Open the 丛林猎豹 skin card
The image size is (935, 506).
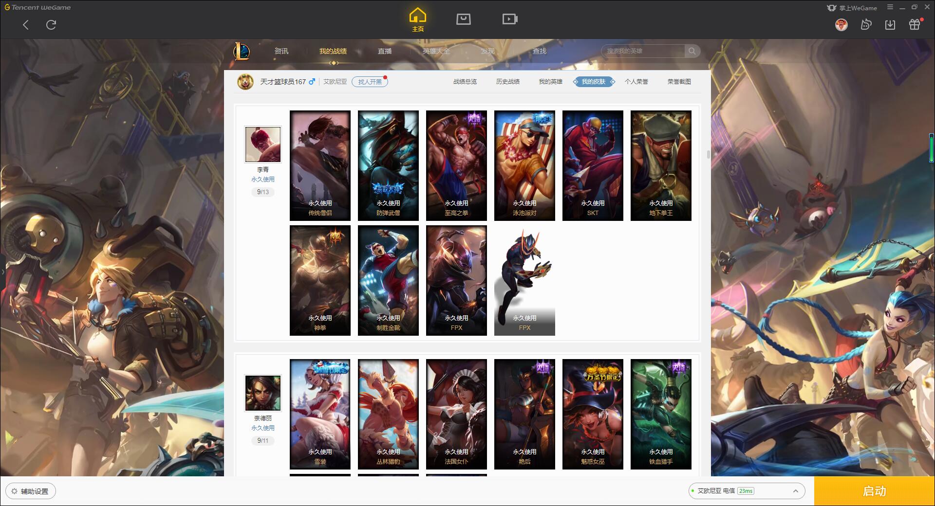pos(388,414)
